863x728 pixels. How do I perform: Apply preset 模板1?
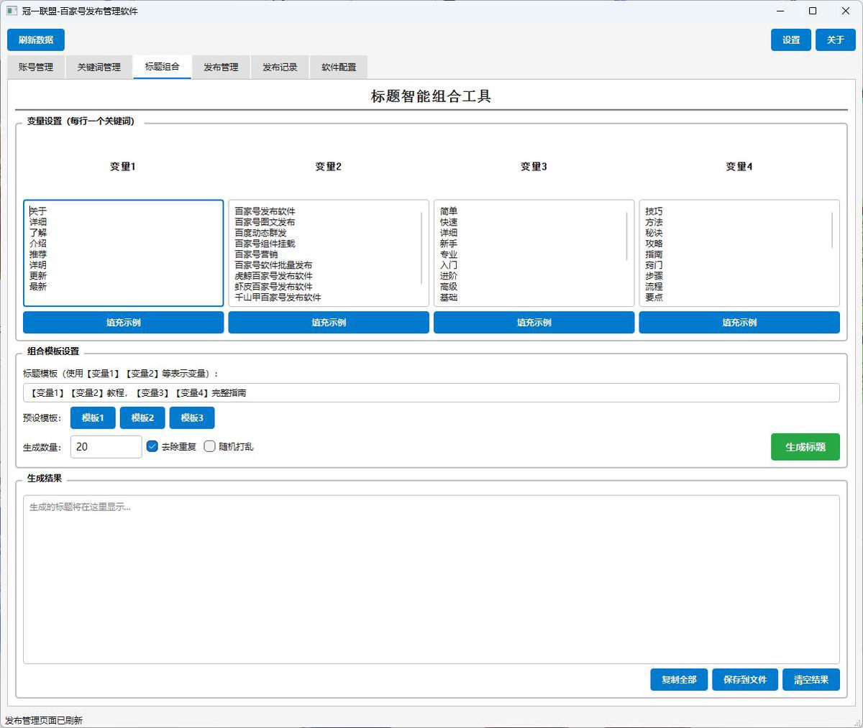point(93,418)
